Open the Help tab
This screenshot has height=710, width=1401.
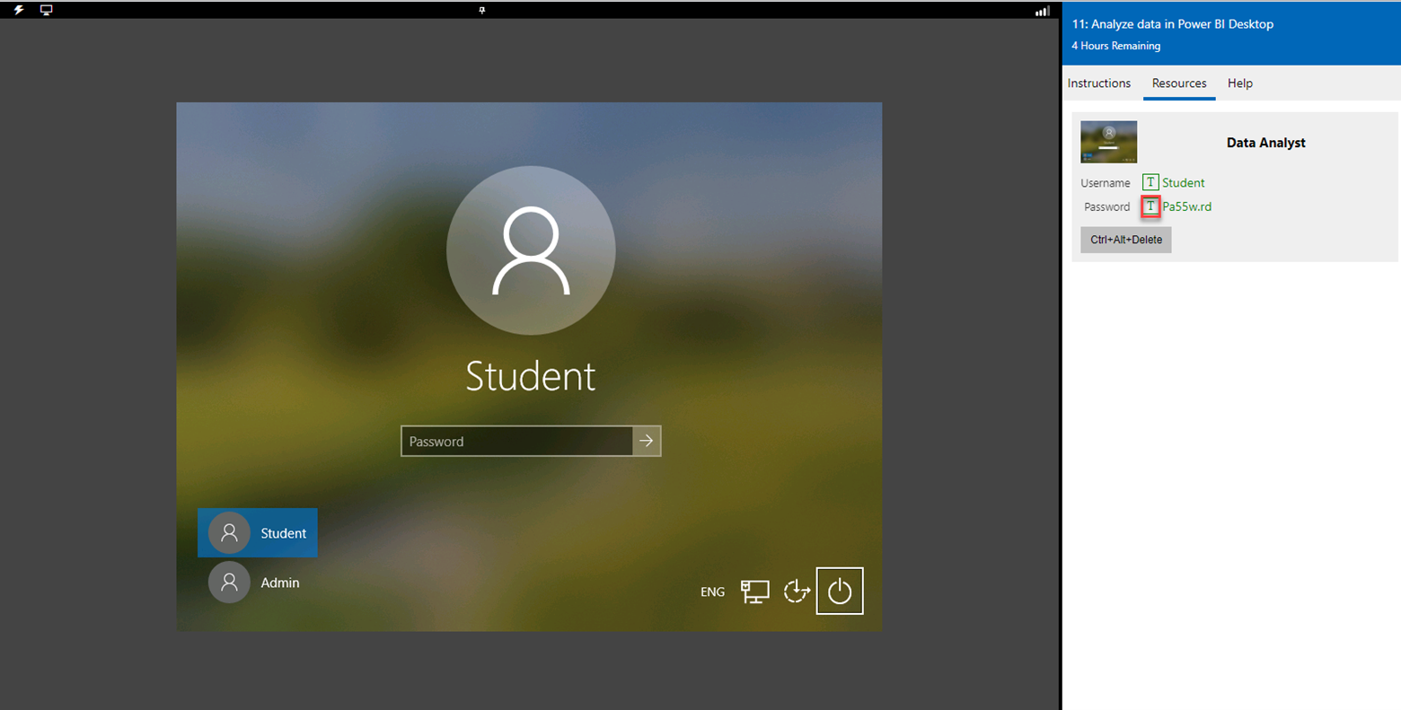pyautogui.click(x=1240, y=83)
